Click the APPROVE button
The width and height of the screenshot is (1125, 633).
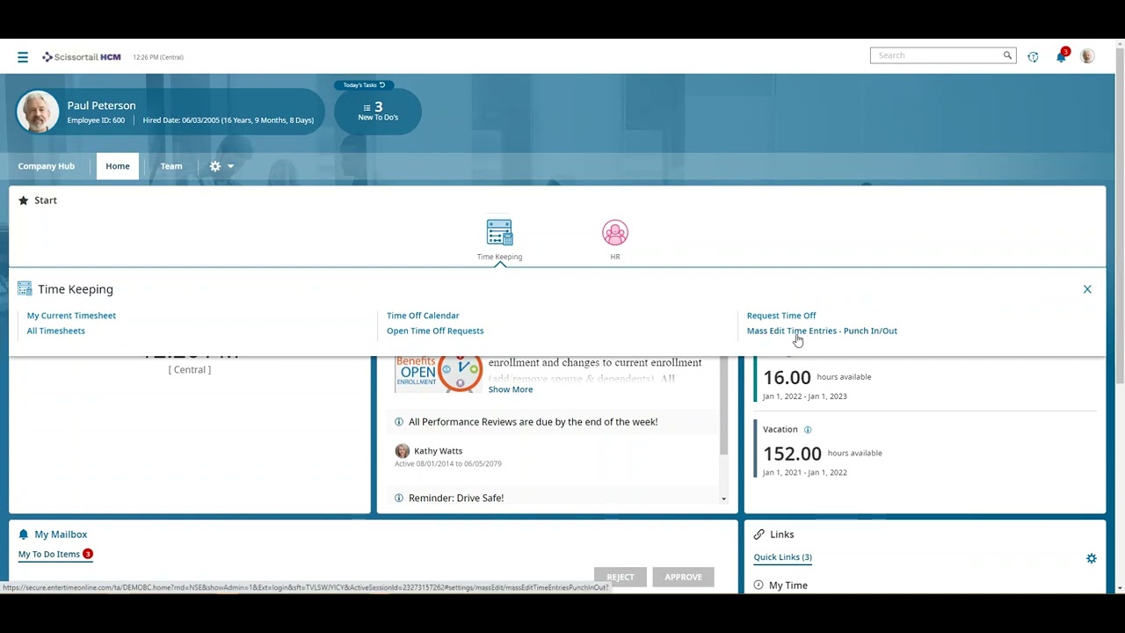(x=683, y=577)
